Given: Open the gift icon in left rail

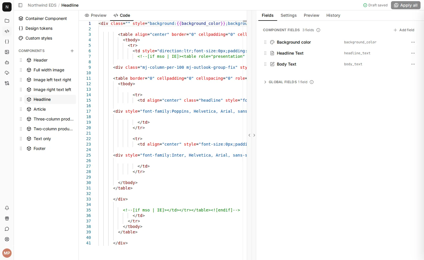Looking at the screenshot, I should [7, 218].
